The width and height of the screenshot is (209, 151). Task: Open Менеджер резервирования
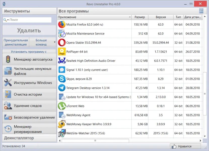click(x=29, y=129)
